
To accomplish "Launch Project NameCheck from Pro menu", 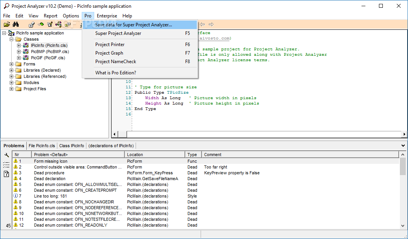I will pyautogui.click(x=140, y=62).
